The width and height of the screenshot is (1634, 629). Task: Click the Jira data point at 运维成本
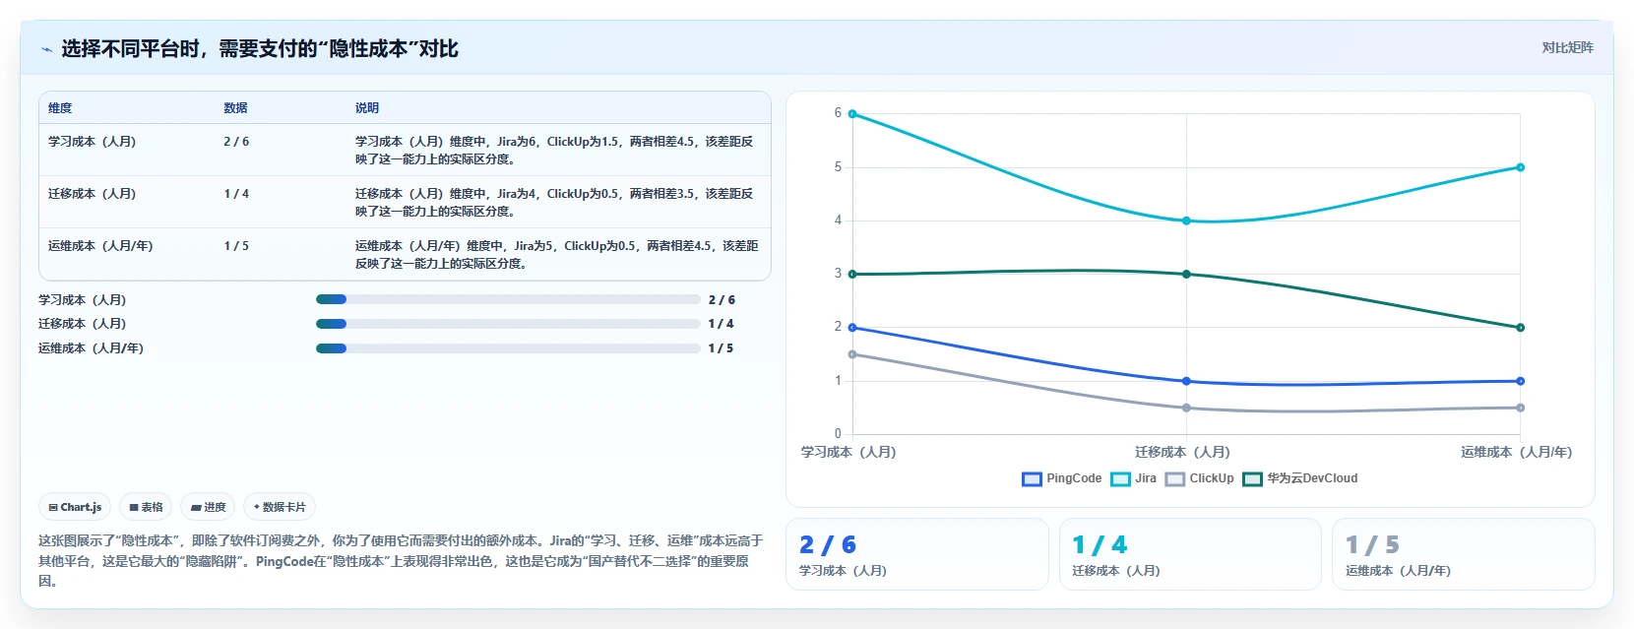point(1520,167)
